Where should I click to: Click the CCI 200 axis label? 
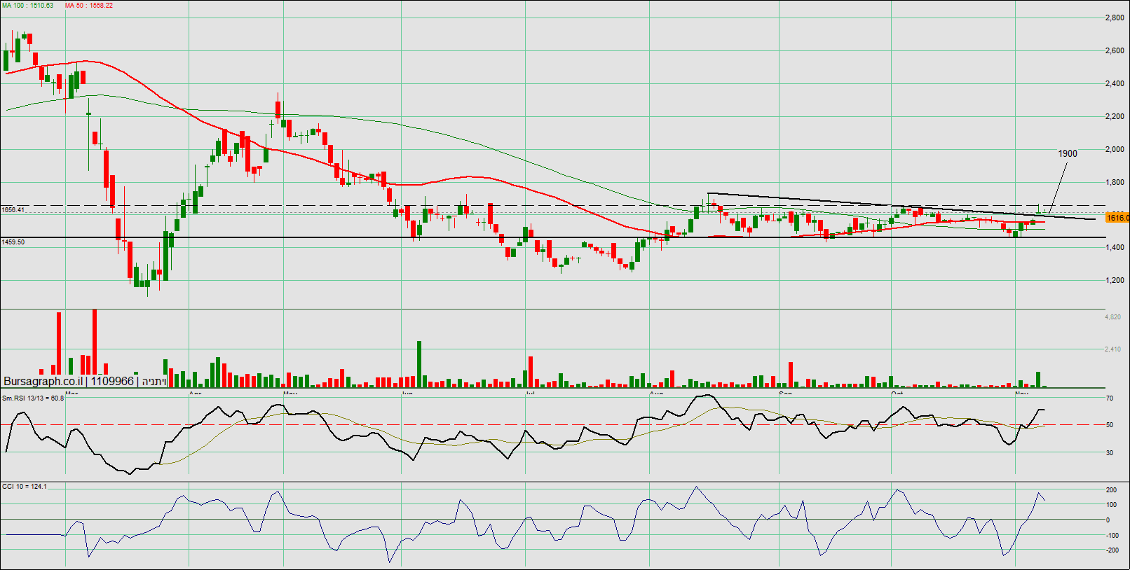(1111, 490)
